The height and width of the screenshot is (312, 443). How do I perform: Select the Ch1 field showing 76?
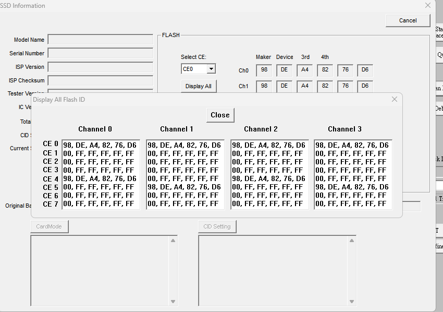(345, 86)
